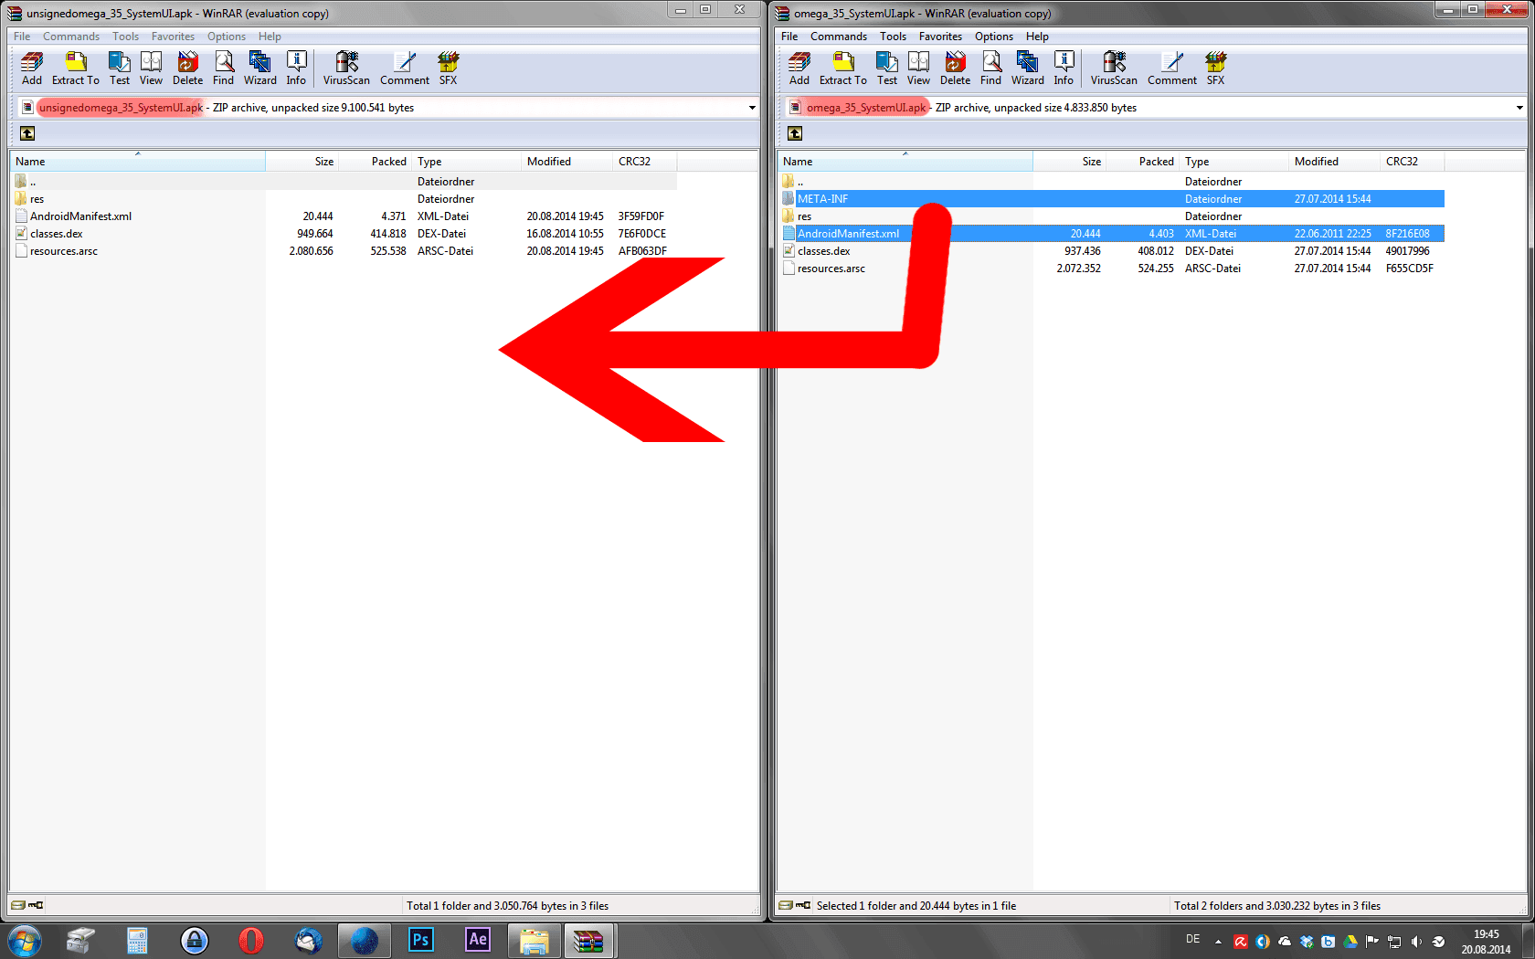Sort by Type column in omega_35 window
This screenshot has height=959, width=1535.
tap(1234, 162)
